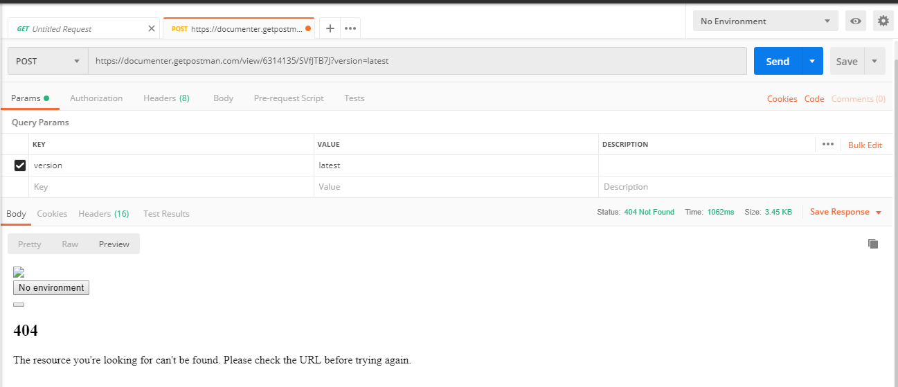Switch to response Cookies tab
The height and width of the screenshot is (387, 898).
click(x=52, y=213)
